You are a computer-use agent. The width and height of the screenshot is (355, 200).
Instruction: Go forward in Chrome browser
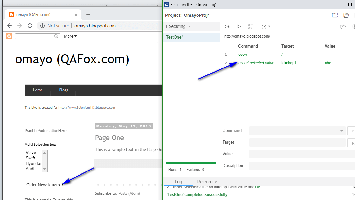pos(20,26)
